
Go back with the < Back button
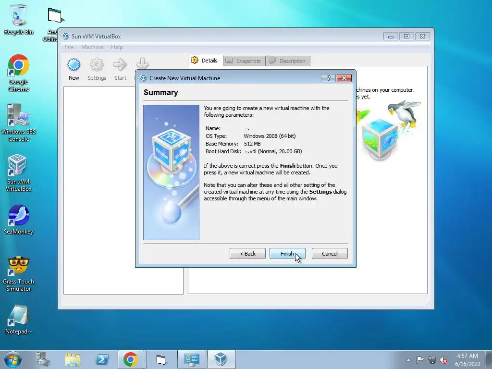[x=247, y=254]
